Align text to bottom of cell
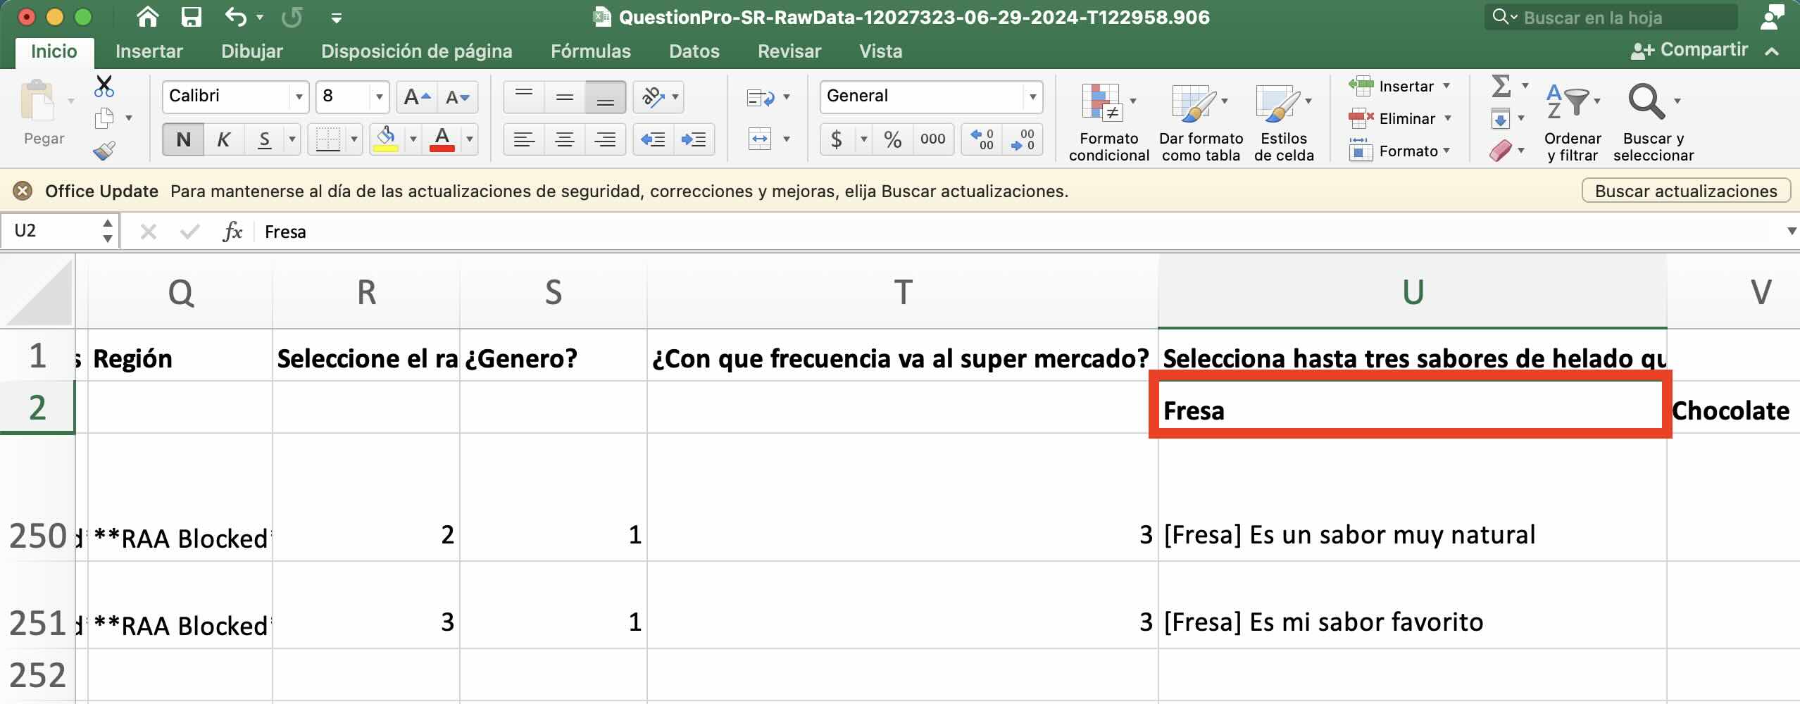Image resolution: width=1800 pixels, height=704 pixels. coord(605,97)
